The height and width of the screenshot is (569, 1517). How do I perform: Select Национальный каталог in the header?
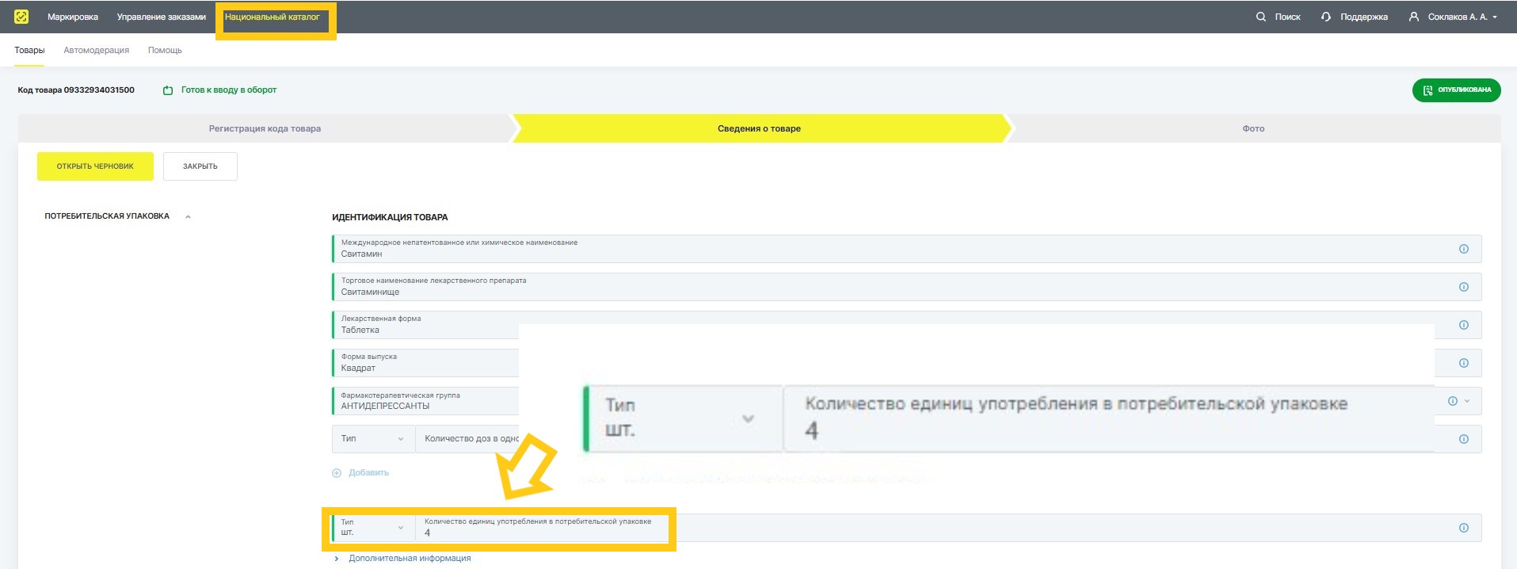(273, 17)
